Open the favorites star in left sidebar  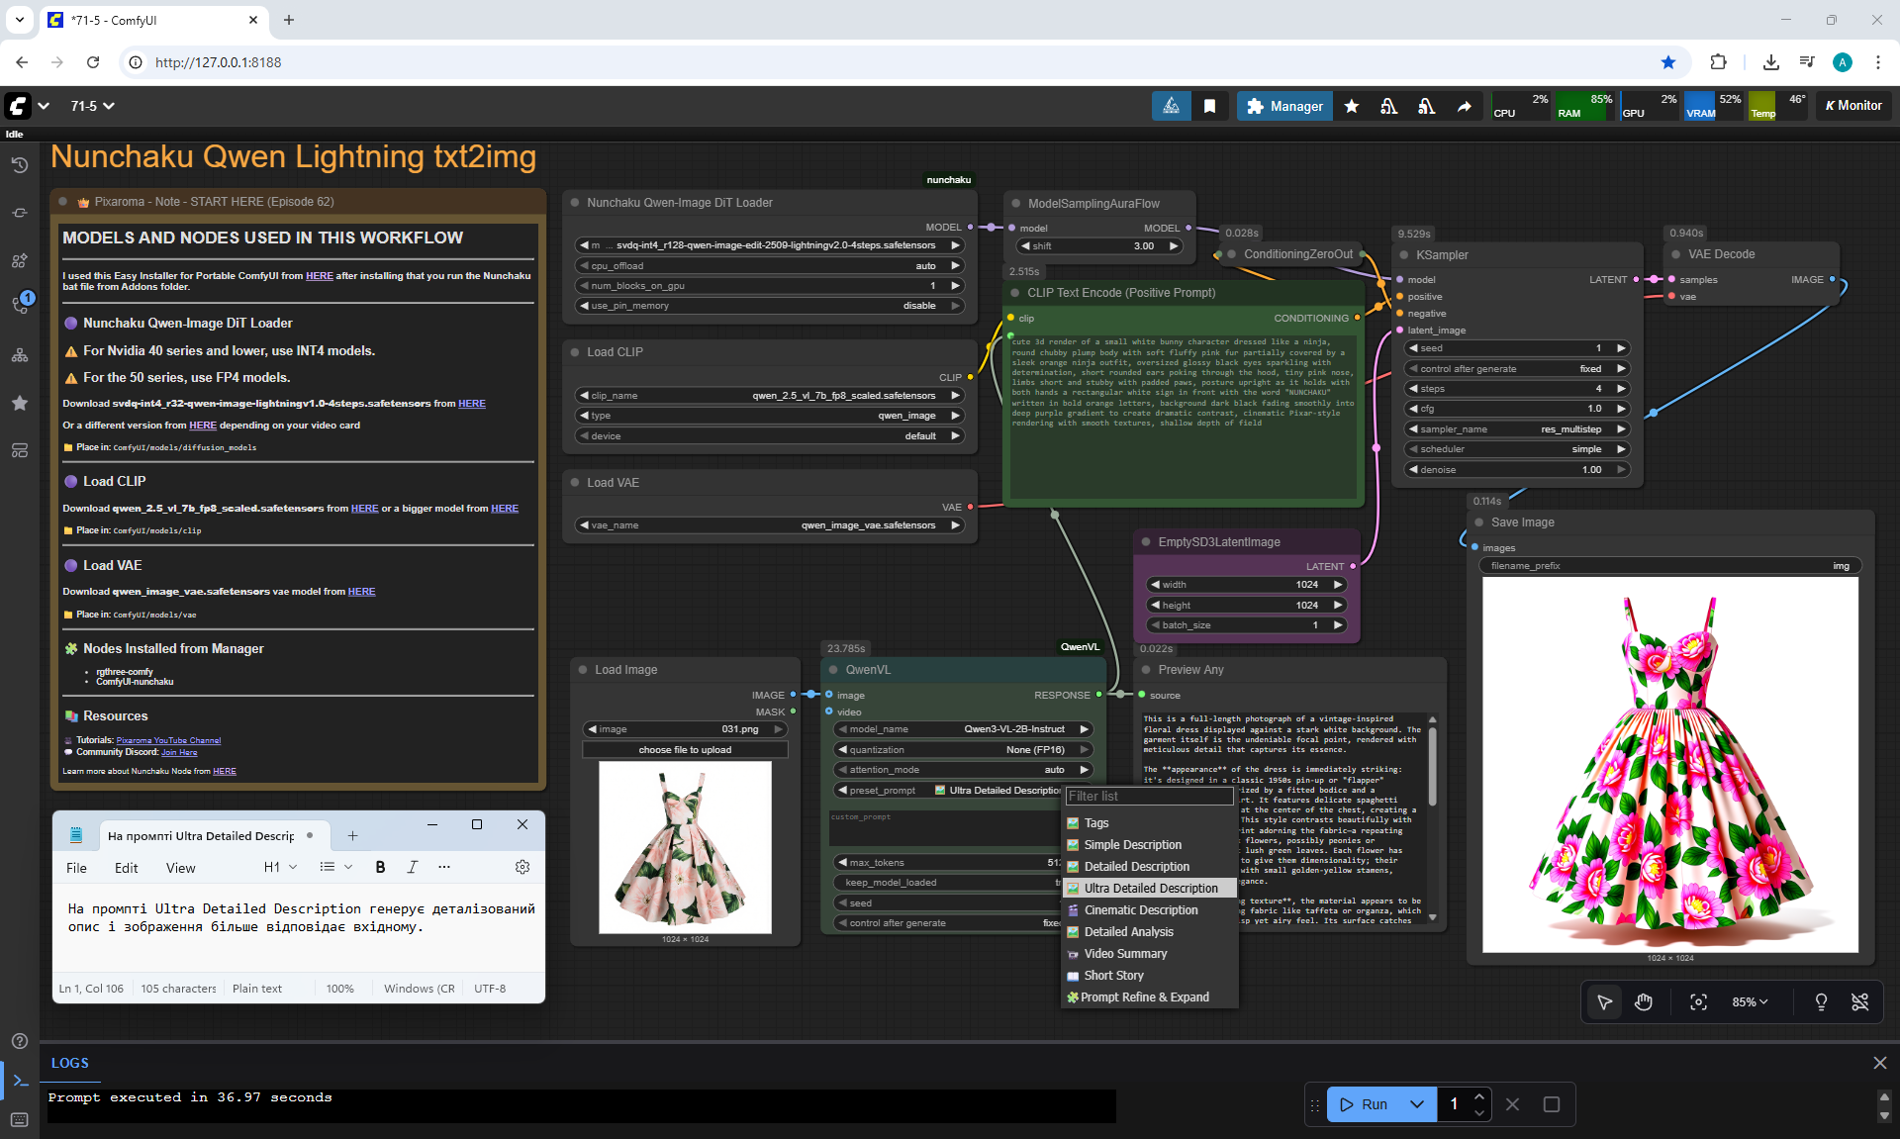[19, 403]
